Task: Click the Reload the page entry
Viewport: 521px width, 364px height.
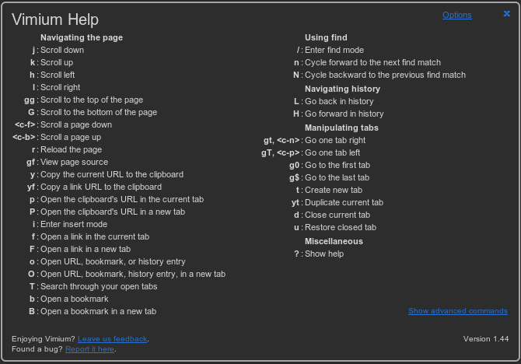Action: coord(71,149)
